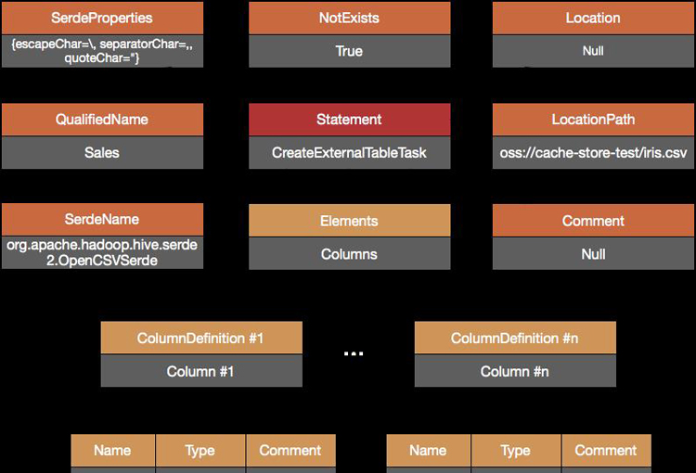Click the Column #1 box

click(200, 371)
